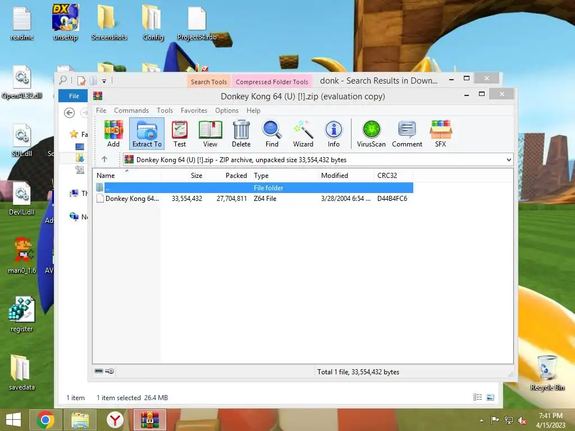This screenshot has height=431, width=575.
Task: Open the Find magnifier tool
Action: [272, 134]
